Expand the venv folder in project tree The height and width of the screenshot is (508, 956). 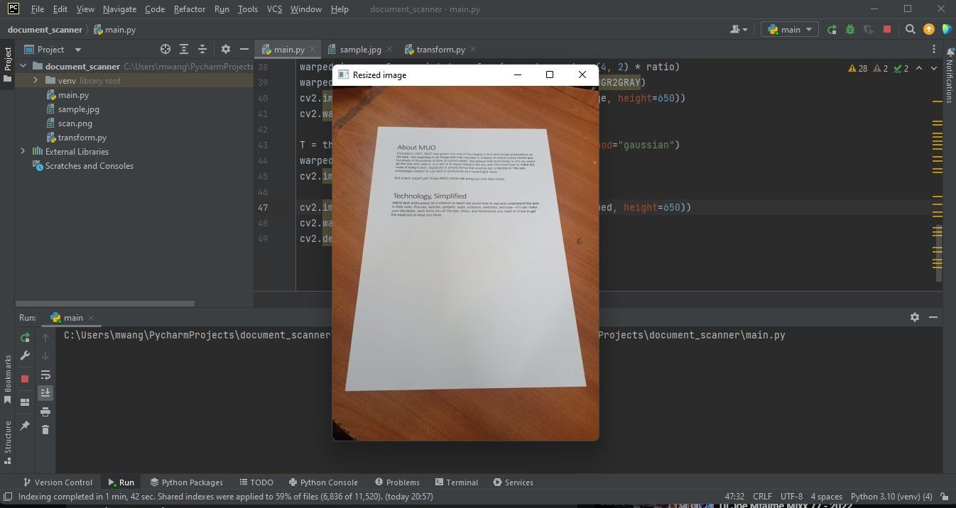pos(36,81)
